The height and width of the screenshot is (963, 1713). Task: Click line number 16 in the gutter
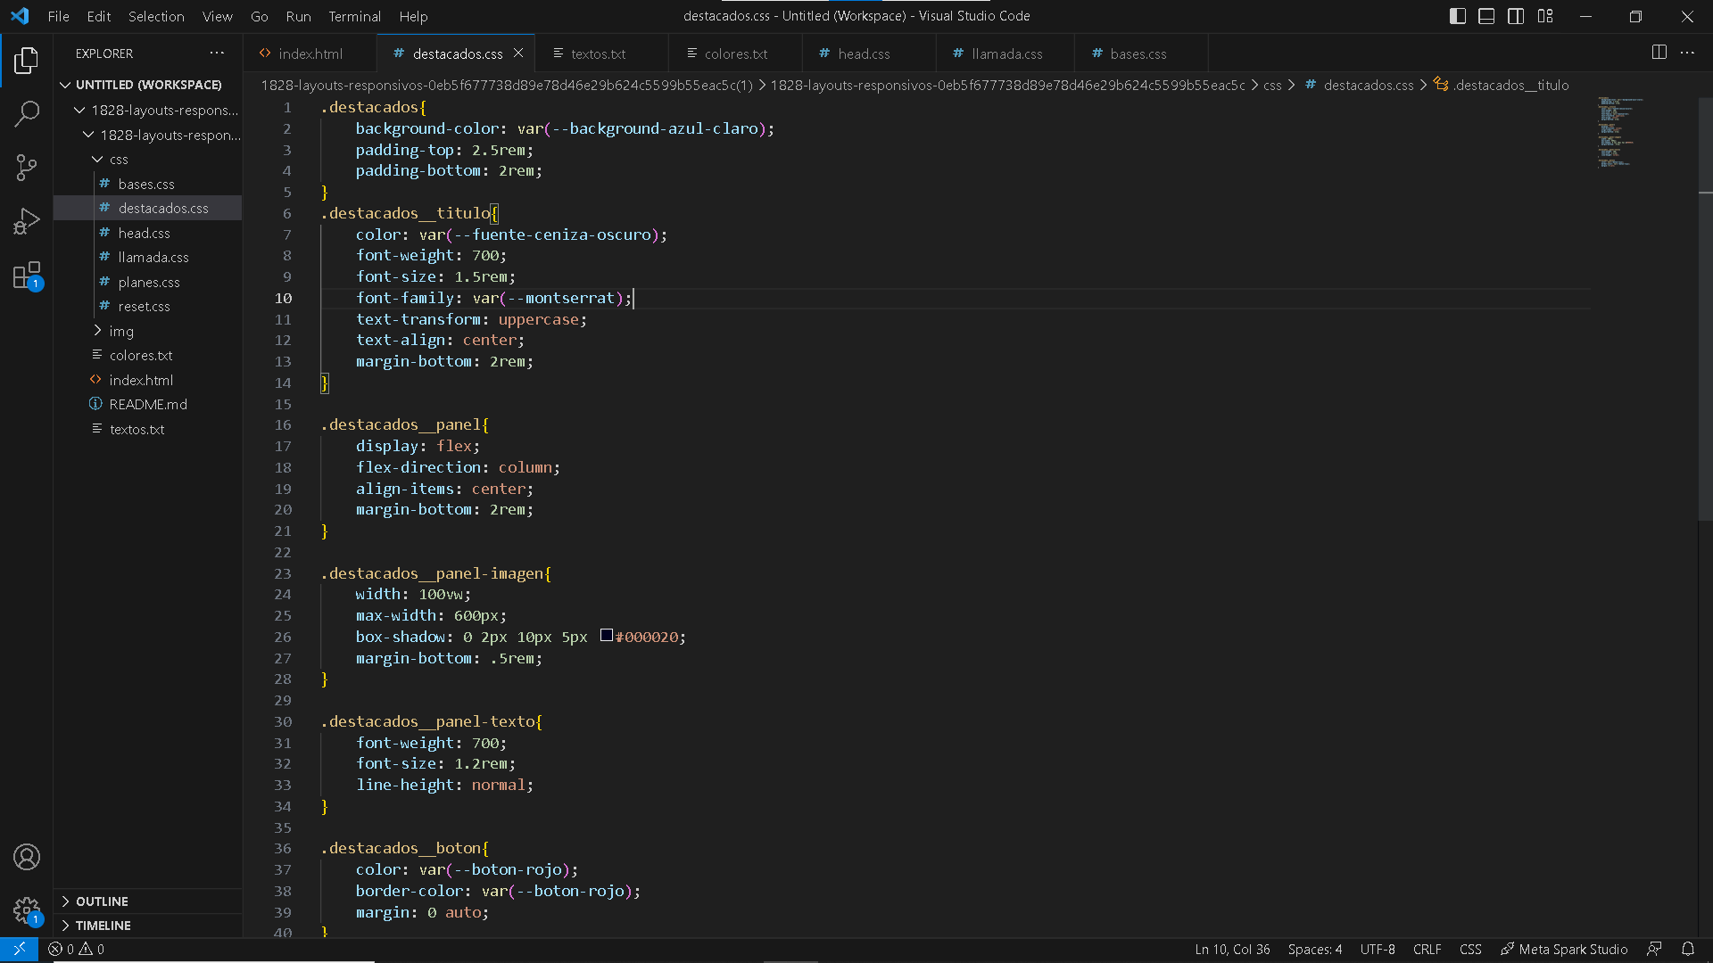pos(283,424)
